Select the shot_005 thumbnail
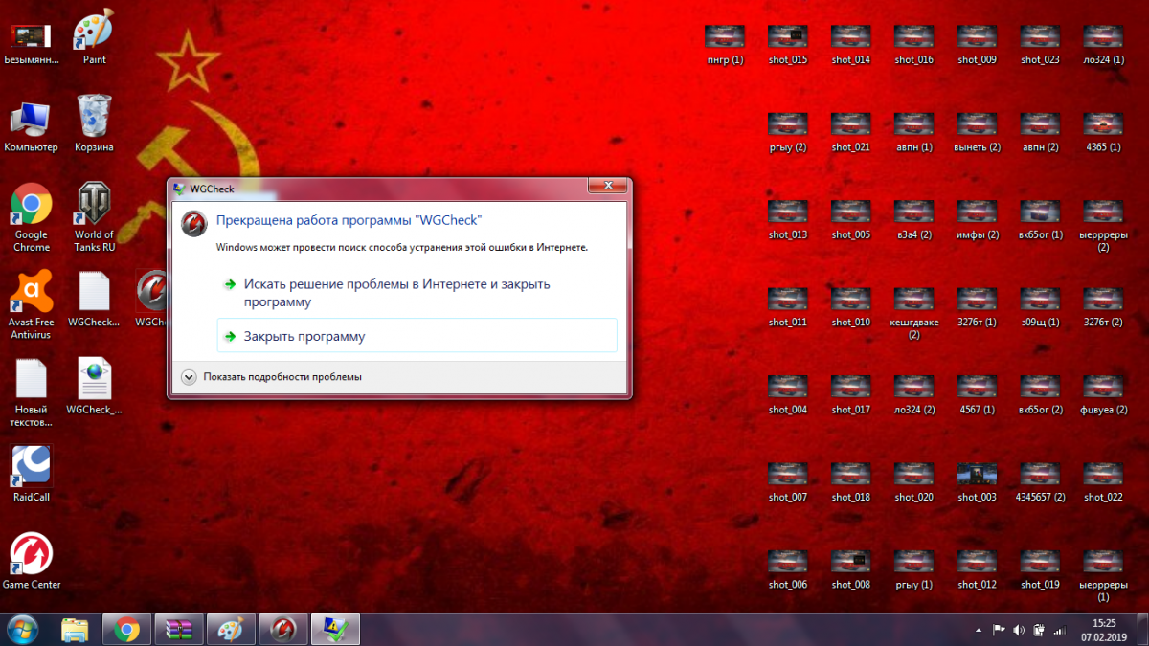 pyautogui.click(x=850, y=220)
